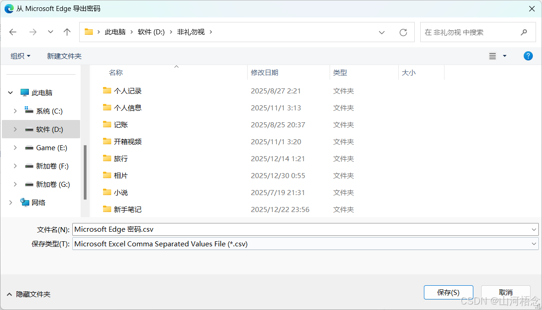Open recent locations chevron next to forward arrow
Image resolution: width=542 pixels, height=310 pixels.
coord(50,32)
